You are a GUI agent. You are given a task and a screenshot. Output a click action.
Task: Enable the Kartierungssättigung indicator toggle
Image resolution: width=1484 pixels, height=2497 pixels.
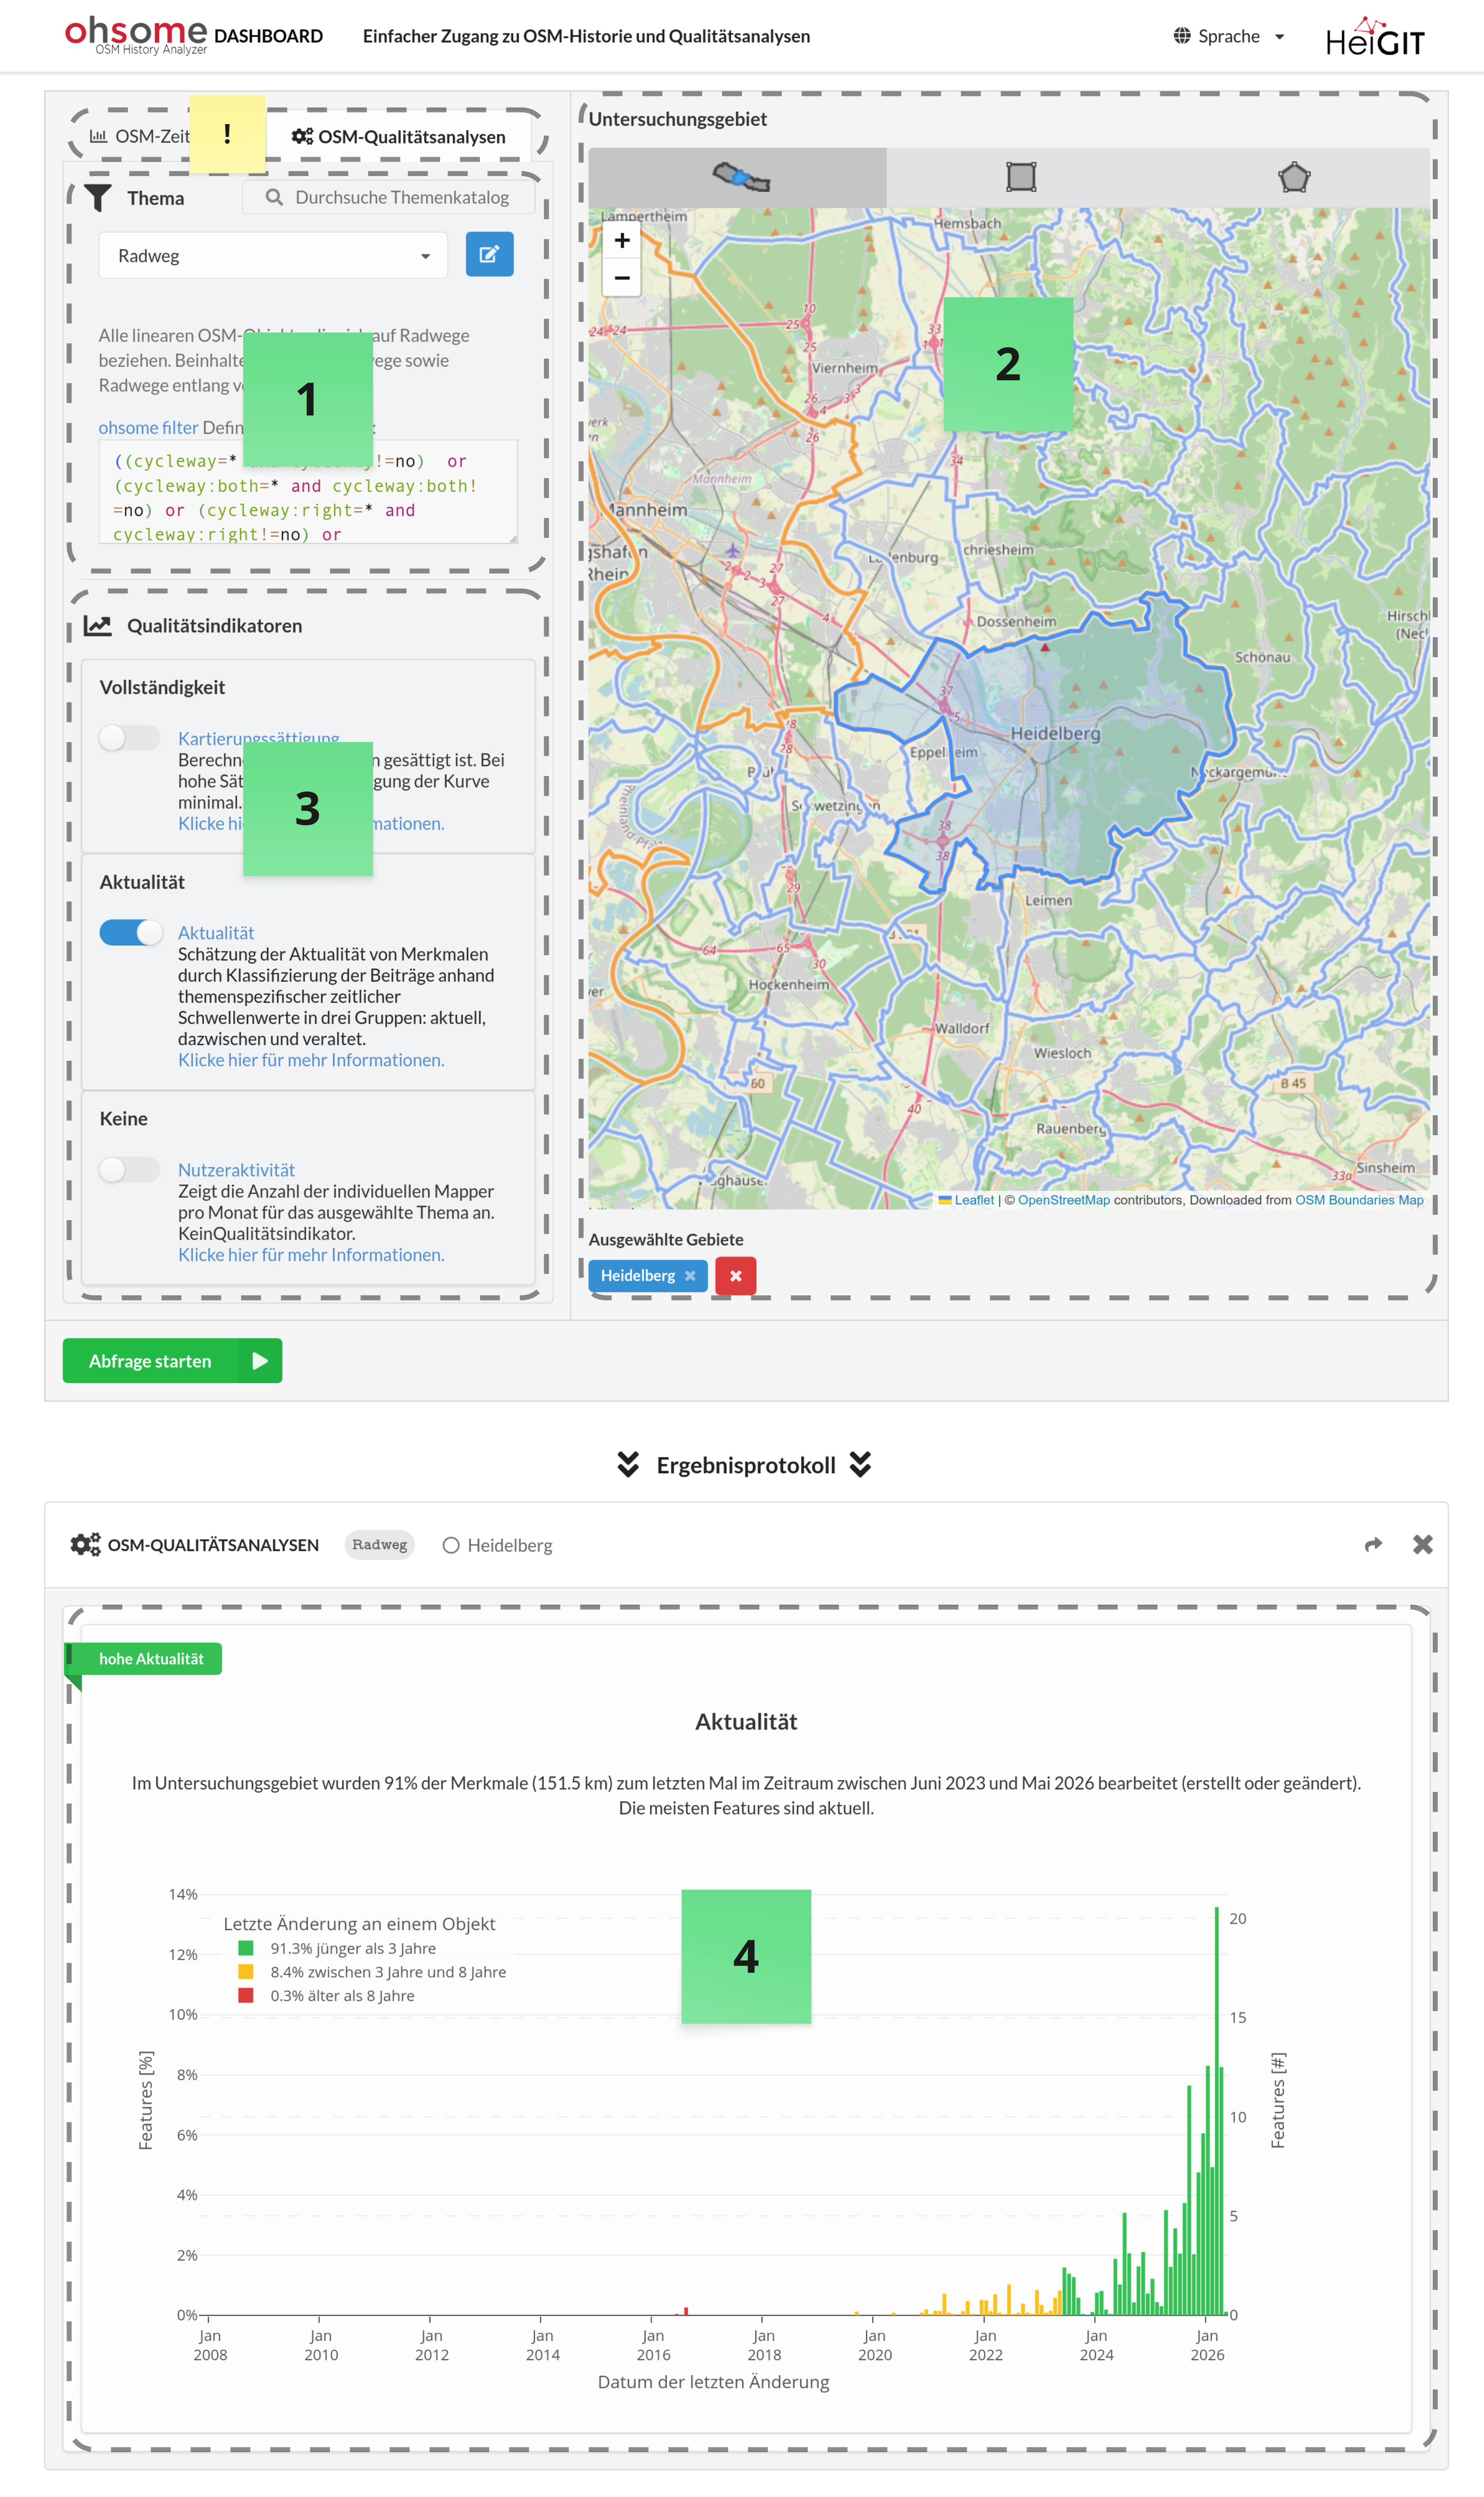pos(130,737)
